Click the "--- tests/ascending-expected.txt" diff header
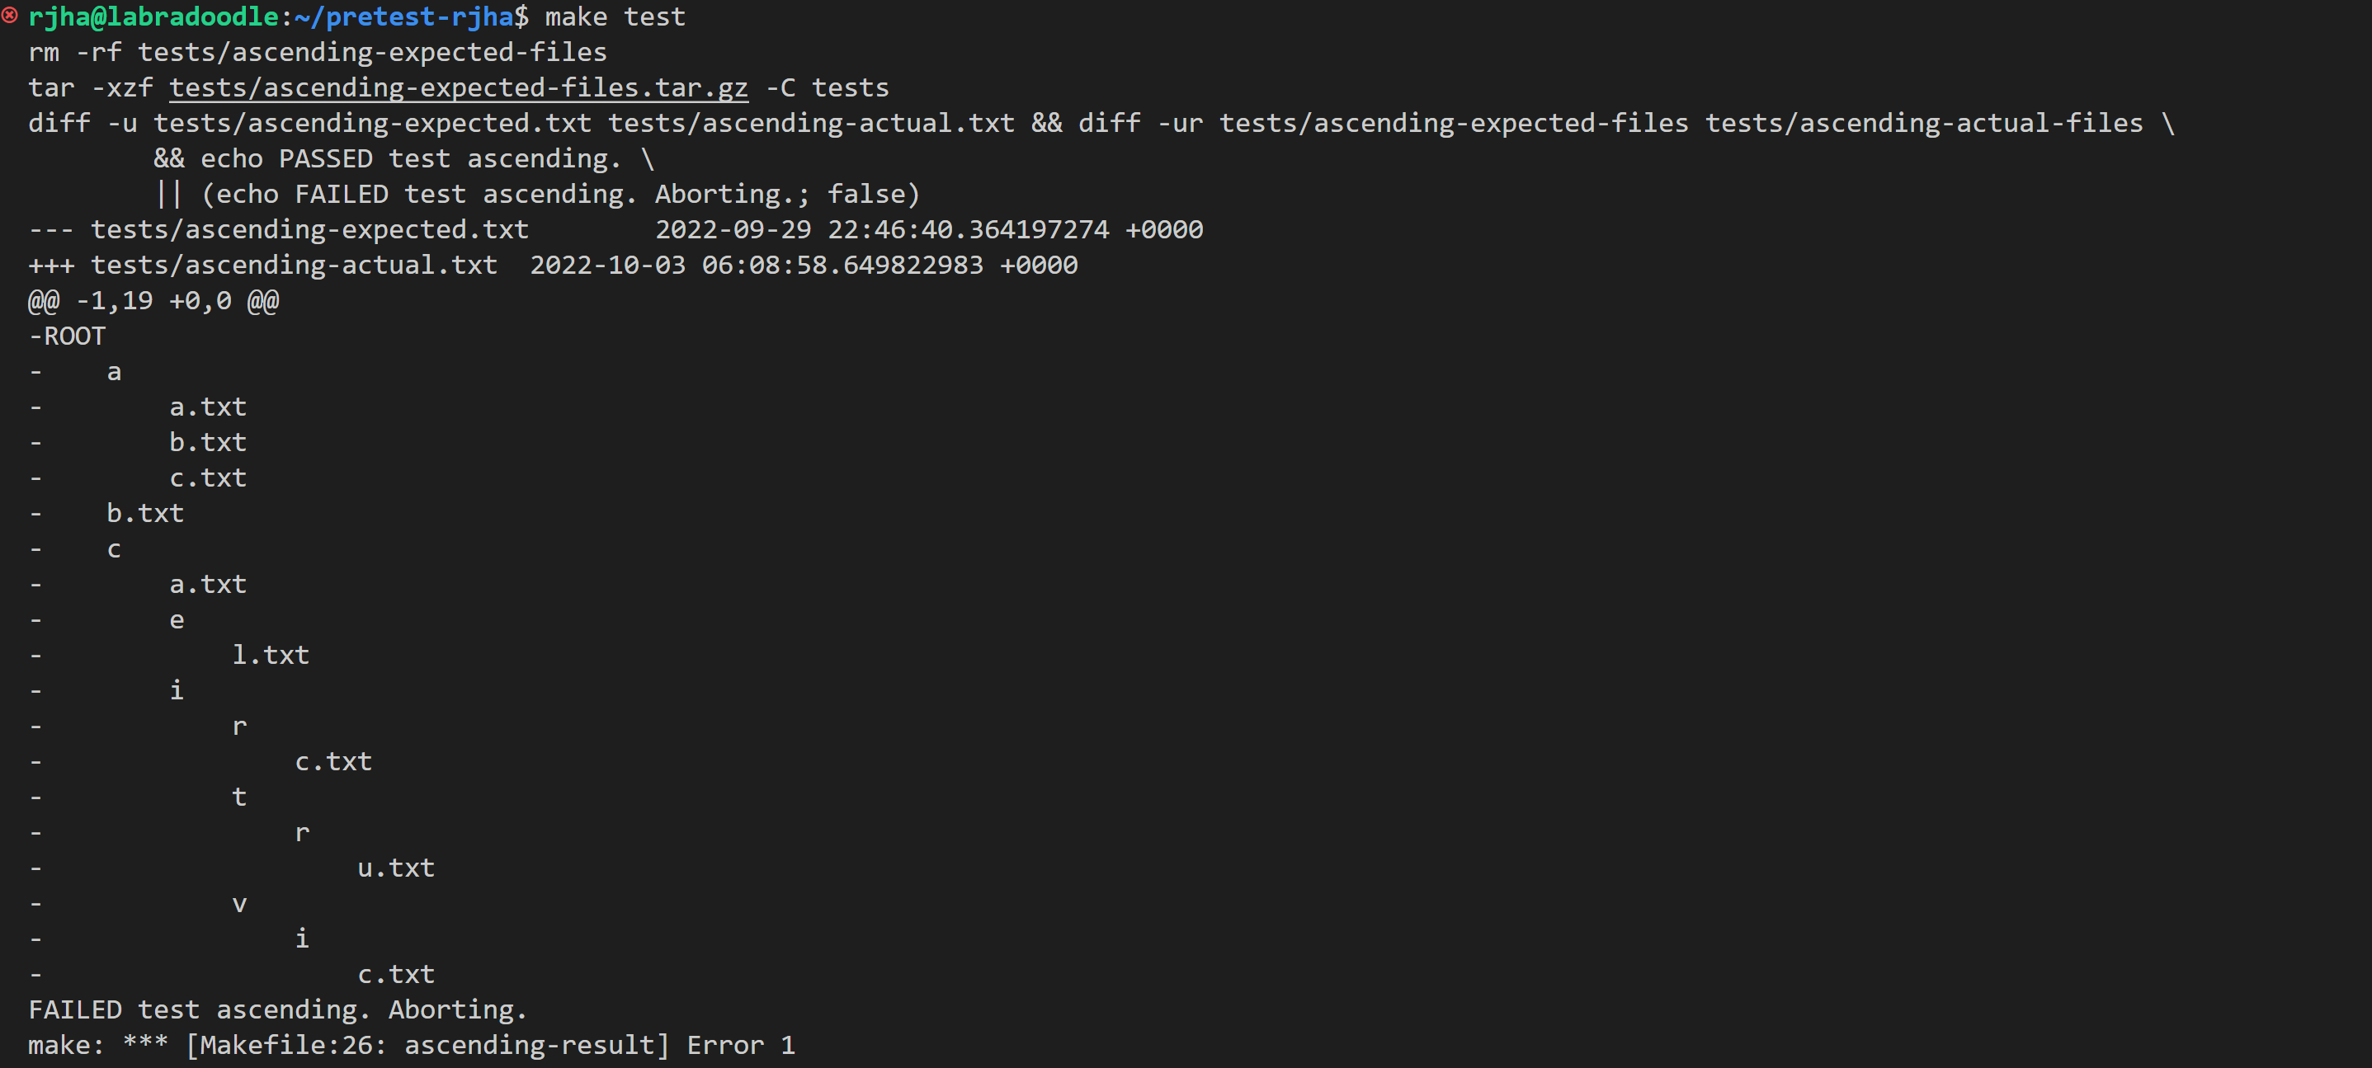Image resolution: width=2372 pixels, height=1068 pixels. [x=278, y=229]
